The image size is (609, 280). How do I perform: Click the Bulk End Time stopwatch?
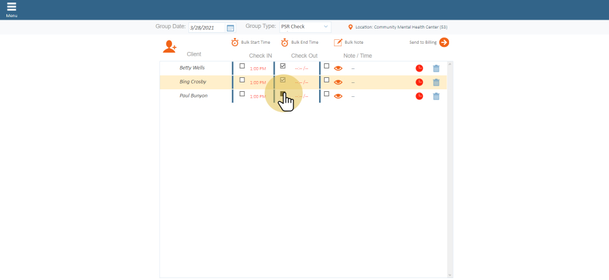285,42
